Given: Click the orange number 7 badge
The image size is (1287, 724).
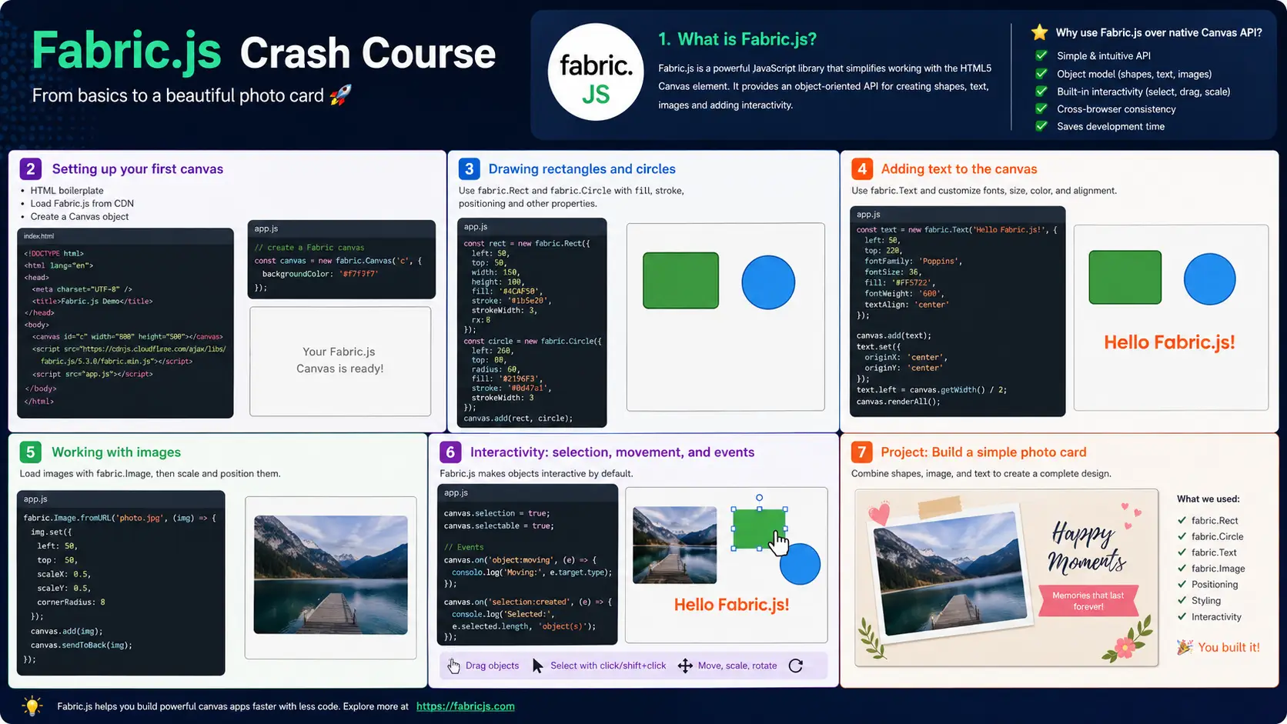Looking at the screenshot, I should (861, 452).
